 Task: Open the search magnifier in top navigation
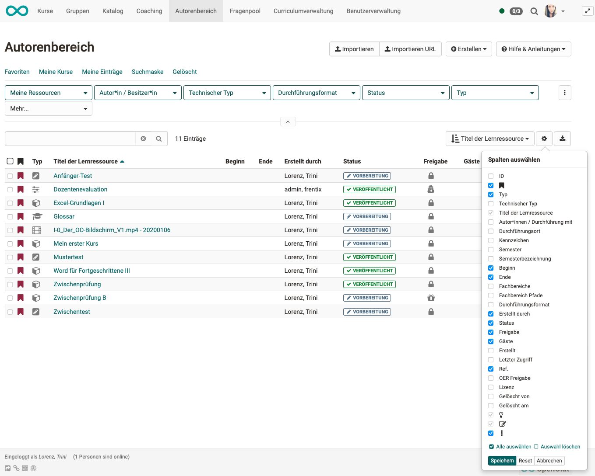point(534,11)
